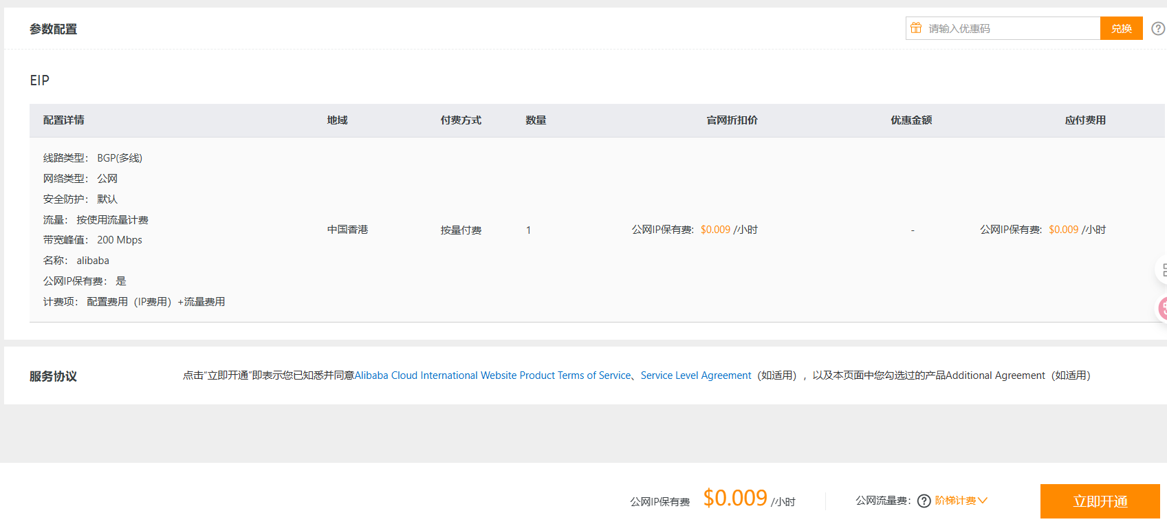1167x524 pixels.
Task: Click the 兑换 redeem button
Action: click(x=1121, y=28)
